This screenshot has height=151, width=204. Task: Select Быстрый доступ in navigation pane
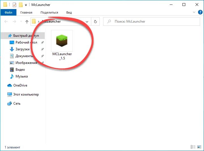(x=23, y=36)
